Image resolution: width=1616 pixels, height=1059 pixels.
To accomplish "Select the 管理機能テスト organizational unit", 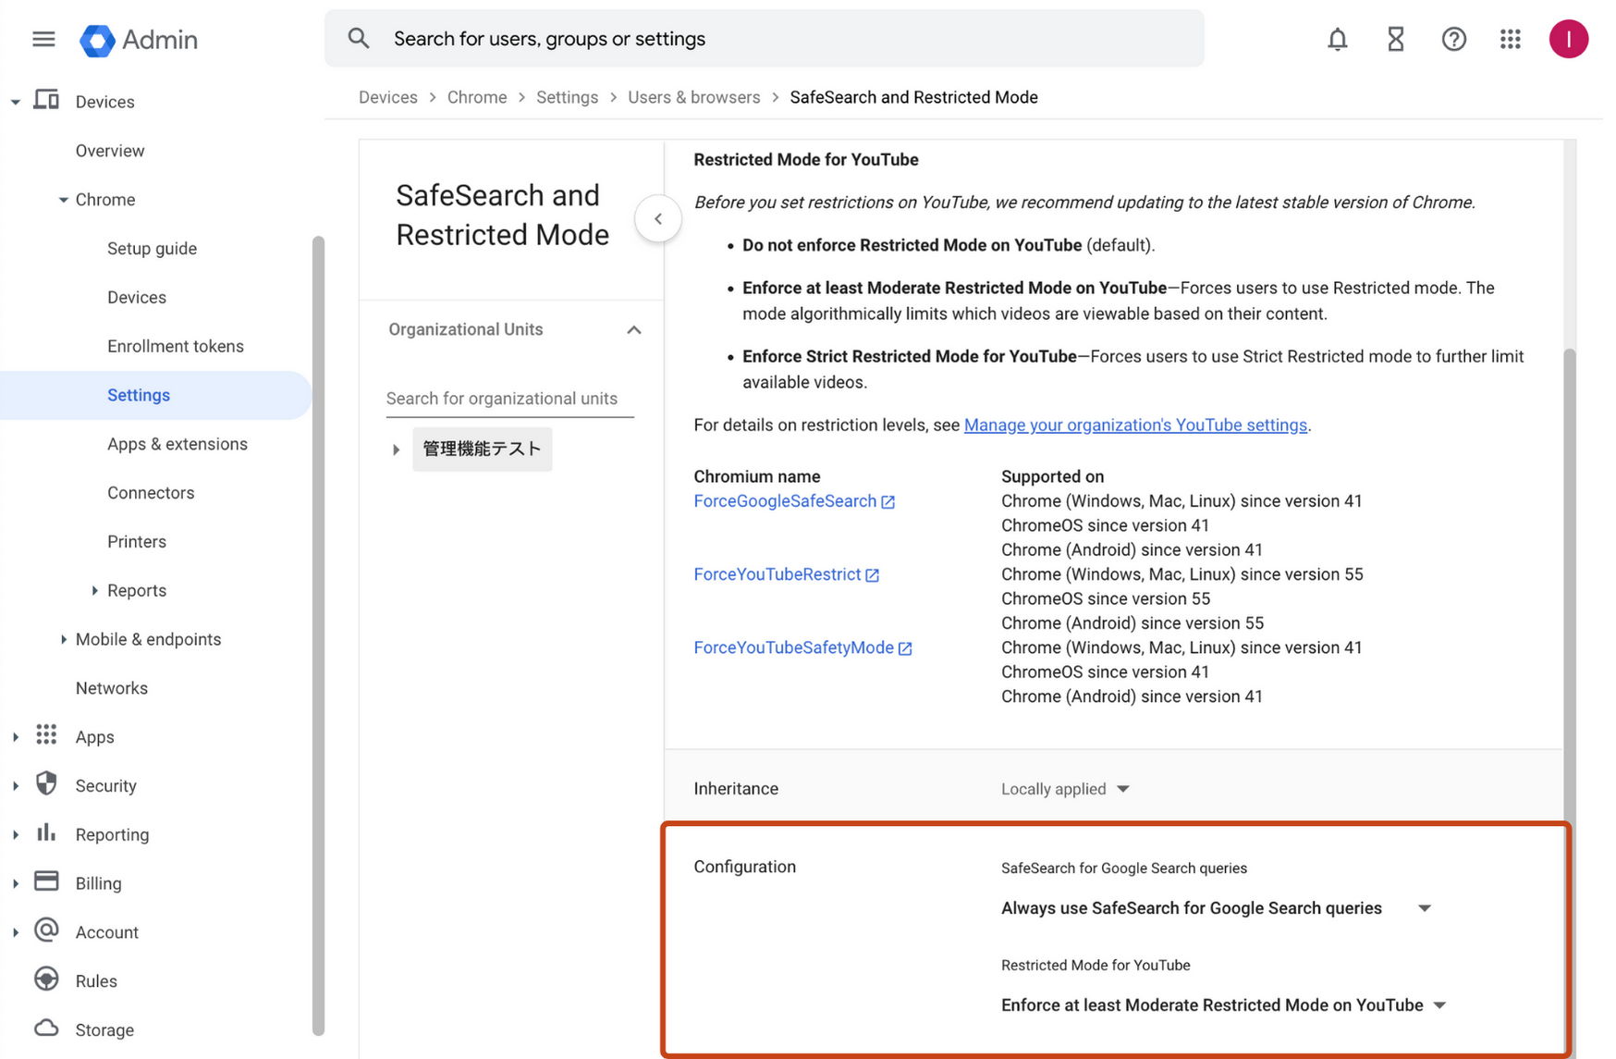I will pos(482,449).
